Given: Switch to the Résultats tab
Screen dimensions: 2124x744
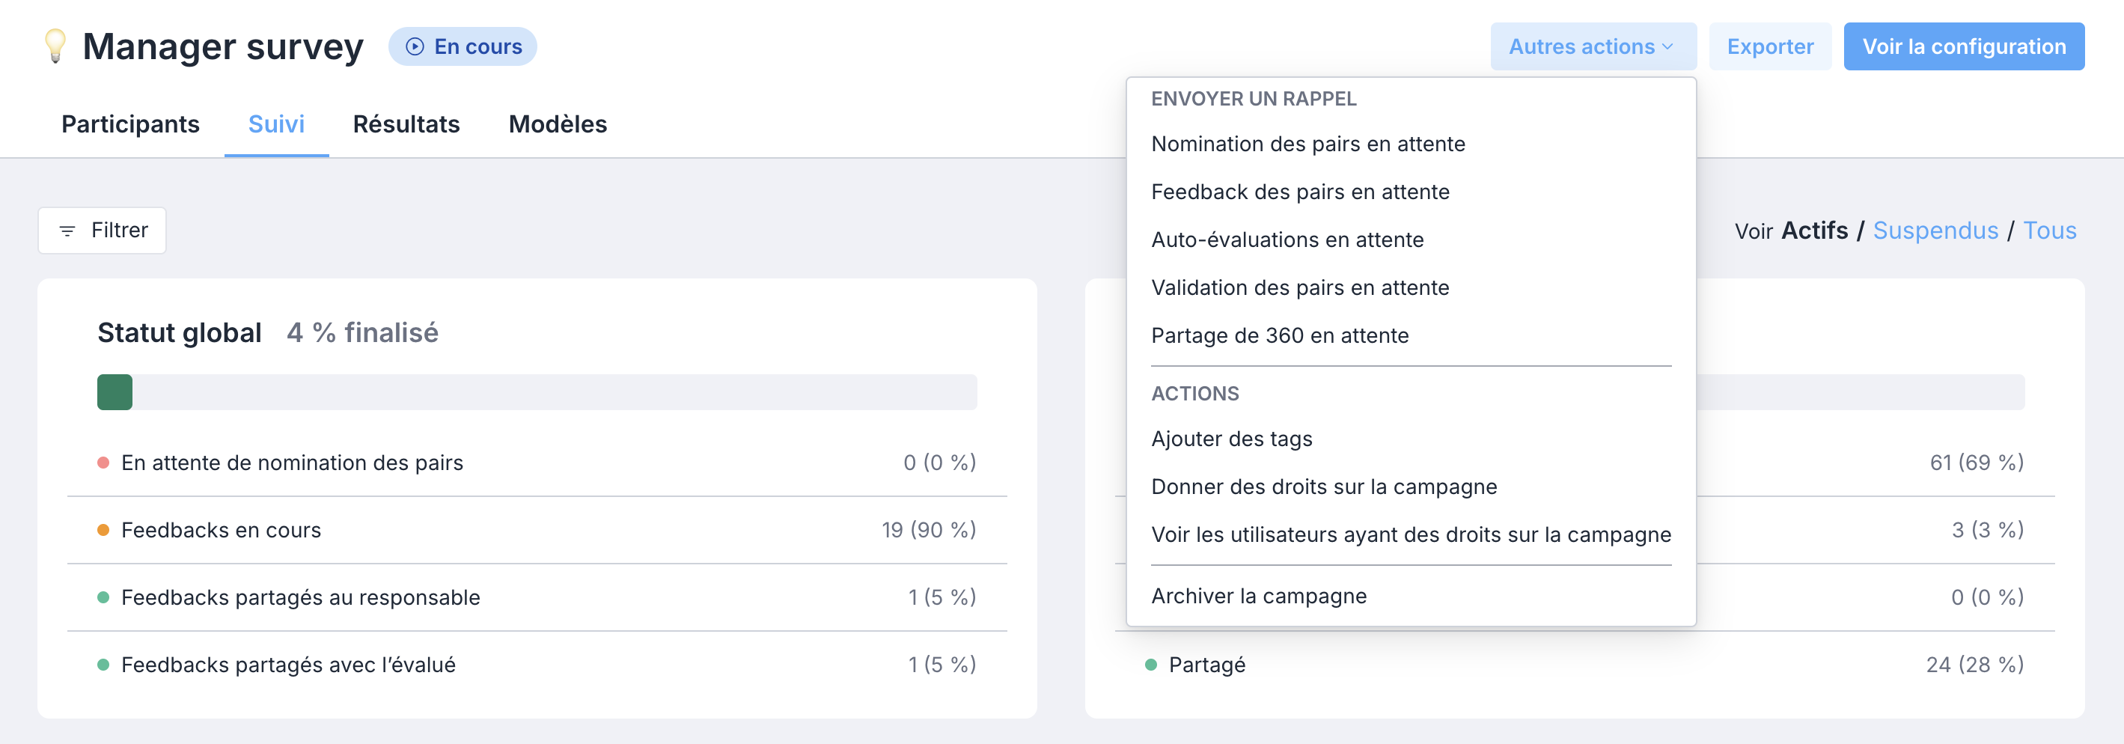Looking at the screenshot, I should click(x=406, y=124).
